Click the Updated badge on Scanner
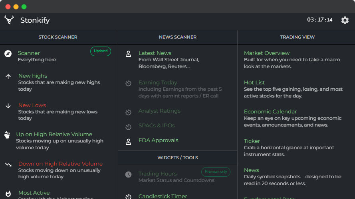Image resolution: width=355 pixels, height=199 pixels. pyautogui.click(x=101, y=51)
